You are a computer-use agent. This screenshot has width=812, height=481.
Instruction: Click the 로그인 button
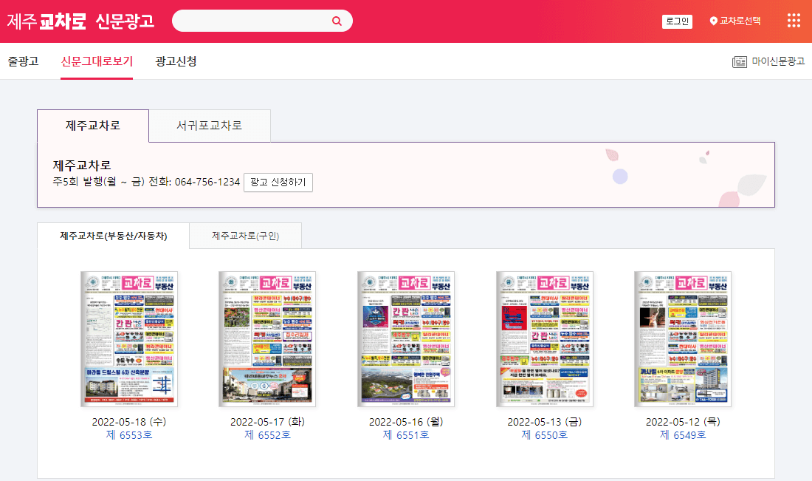[678, 21]
